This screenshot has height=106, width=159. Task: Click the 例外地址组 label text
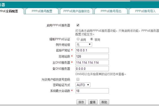63,45
